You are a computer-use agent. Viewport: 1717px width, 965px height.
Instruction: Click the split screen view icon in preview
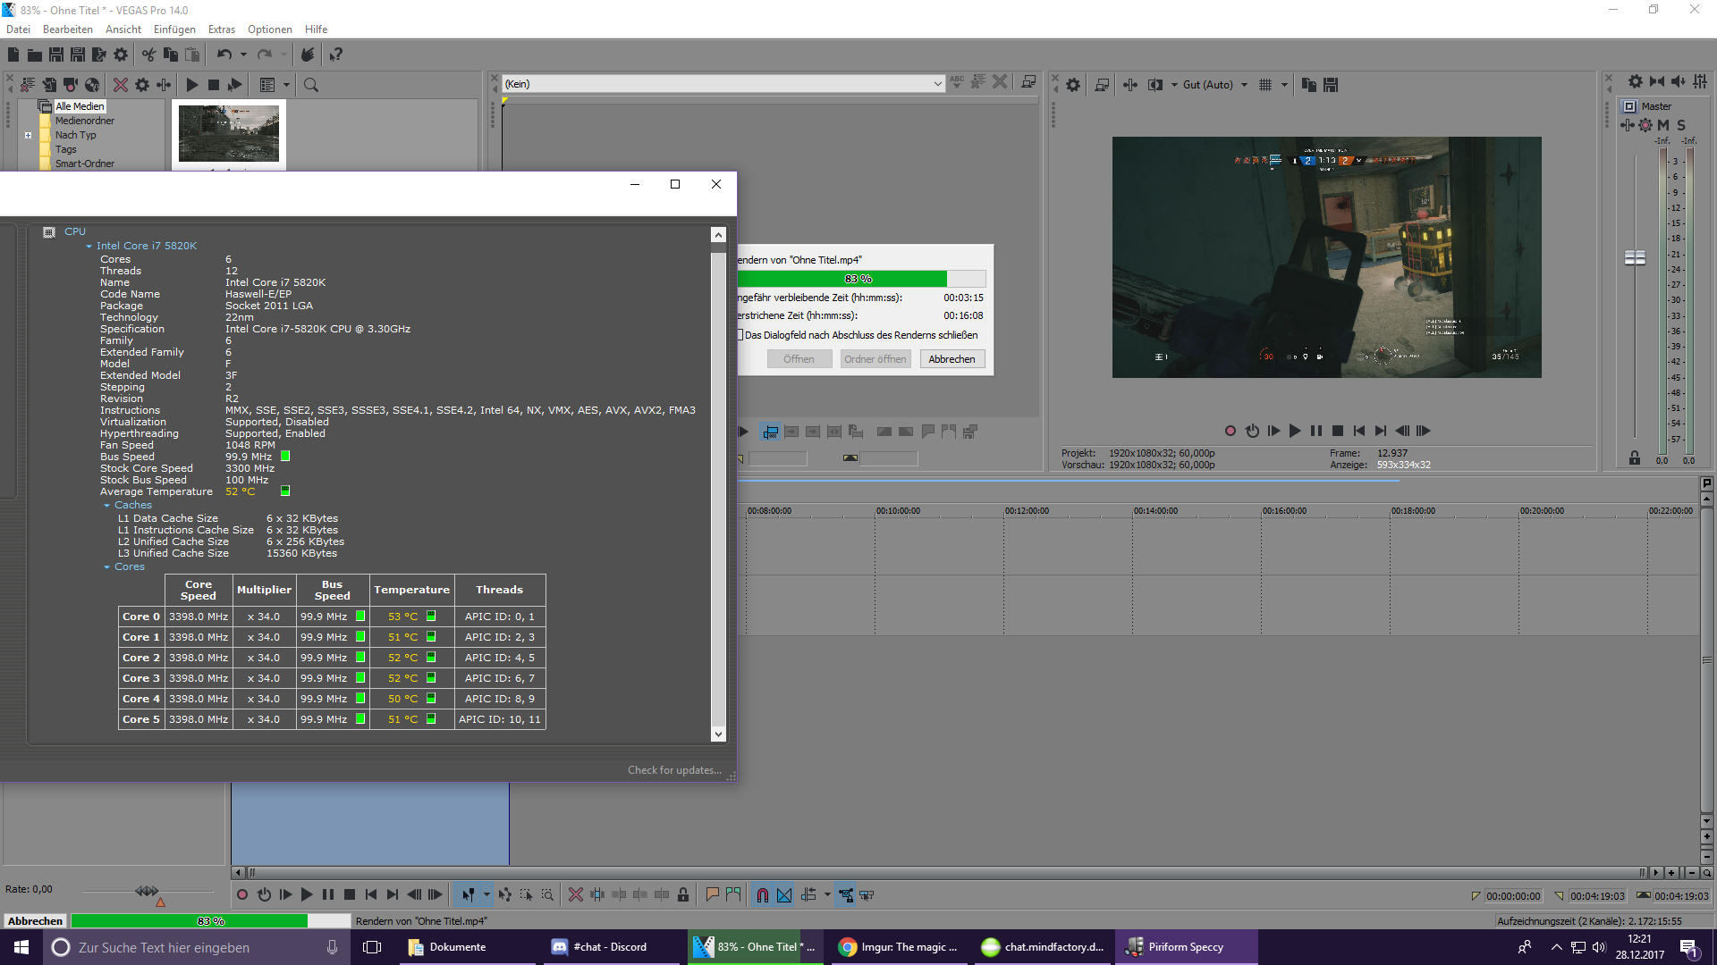click(x=1155, y=85)
